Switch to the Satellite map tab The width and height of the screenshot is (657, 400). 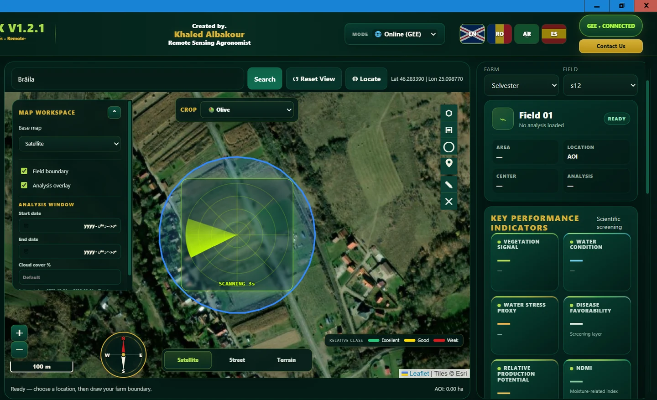[x=188, y=360]
